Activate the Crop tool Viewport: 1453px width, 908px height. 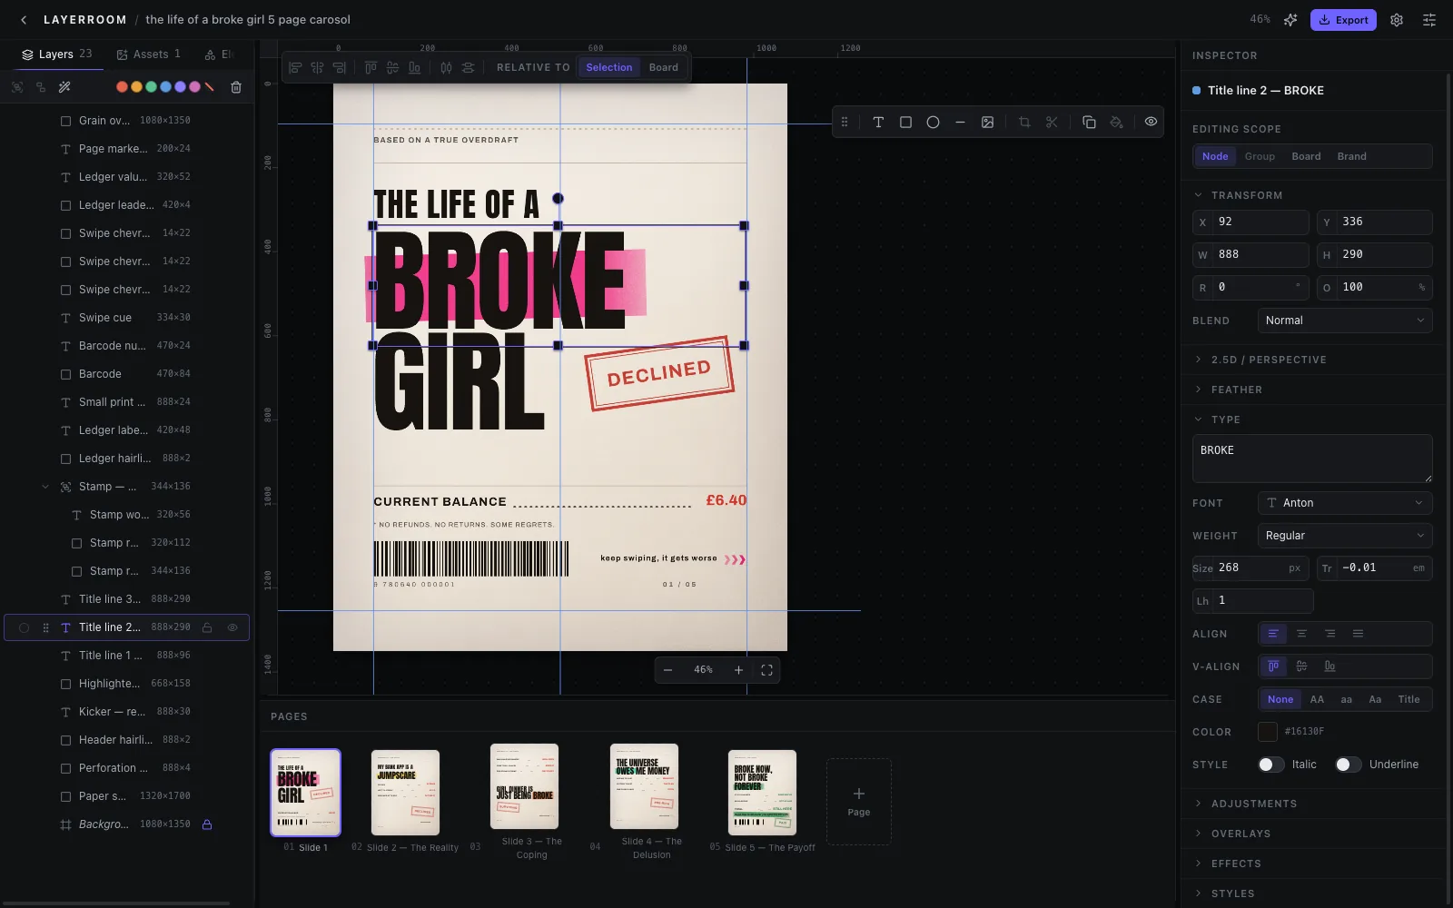pos(1024,123)
